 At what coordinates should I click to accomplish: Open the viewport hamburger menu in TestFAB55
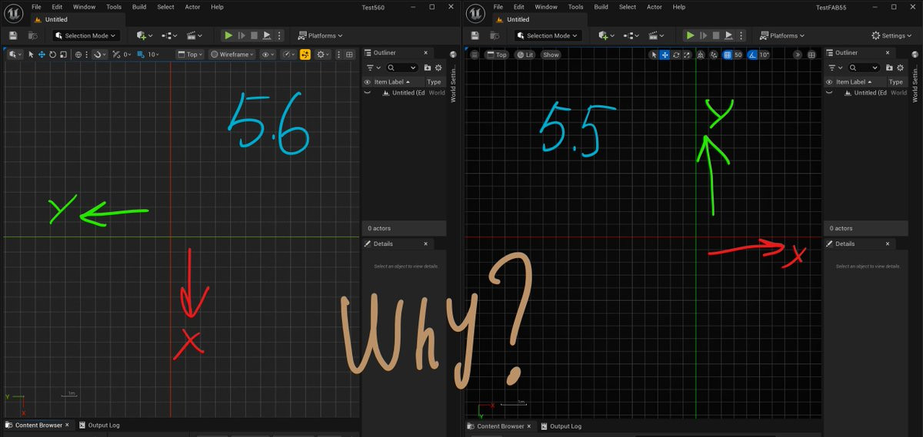click(475, 55)
